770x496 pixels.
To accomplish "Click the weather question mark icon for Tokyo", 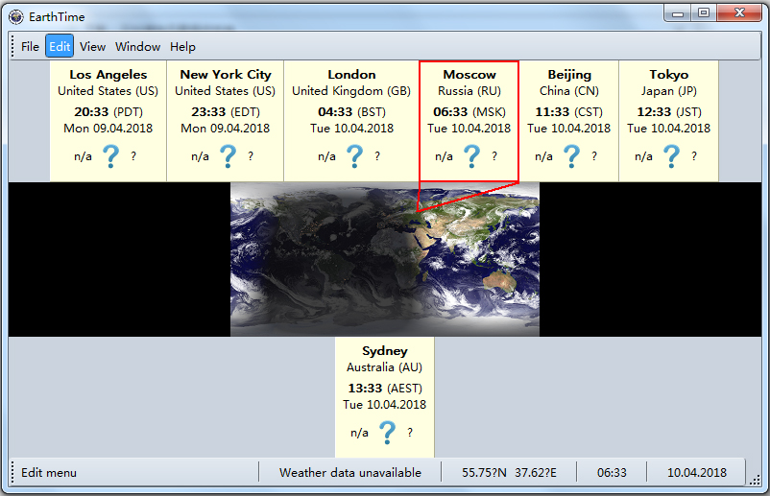I will point(671,156).
